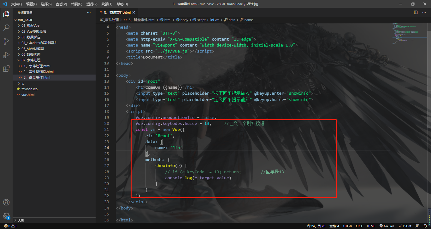Click line and column indicator 行 24, 列 28
This screenshot has width=431, height=229.
316,226
